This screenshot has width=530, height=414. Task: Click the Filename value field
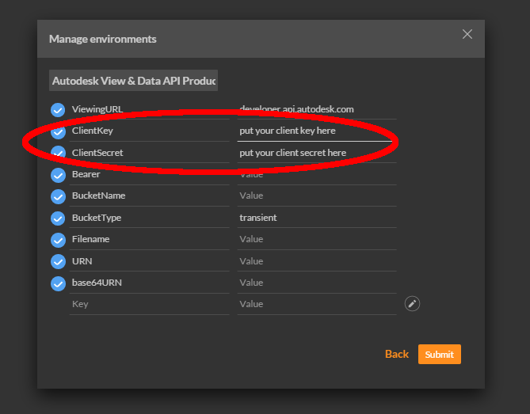[x=317, y=239]
